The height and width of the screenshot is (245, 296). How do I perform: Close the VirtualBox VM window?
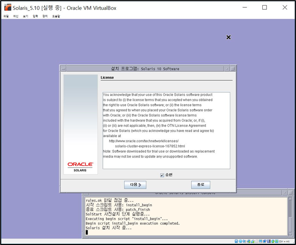tap(285, 7)
